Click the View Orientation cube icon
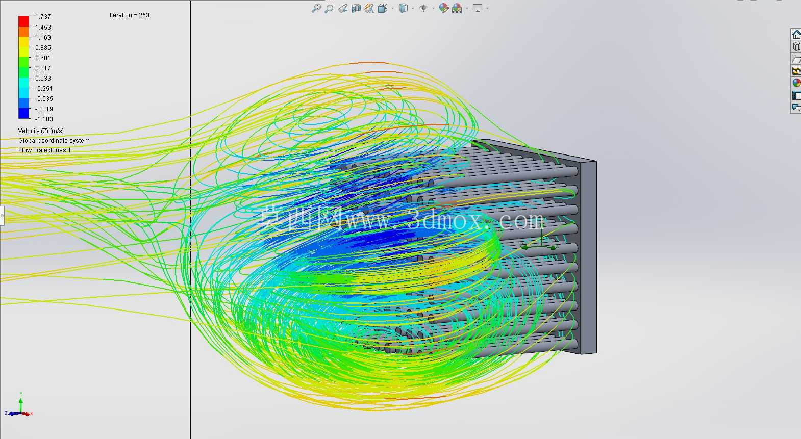 (383, 8)
